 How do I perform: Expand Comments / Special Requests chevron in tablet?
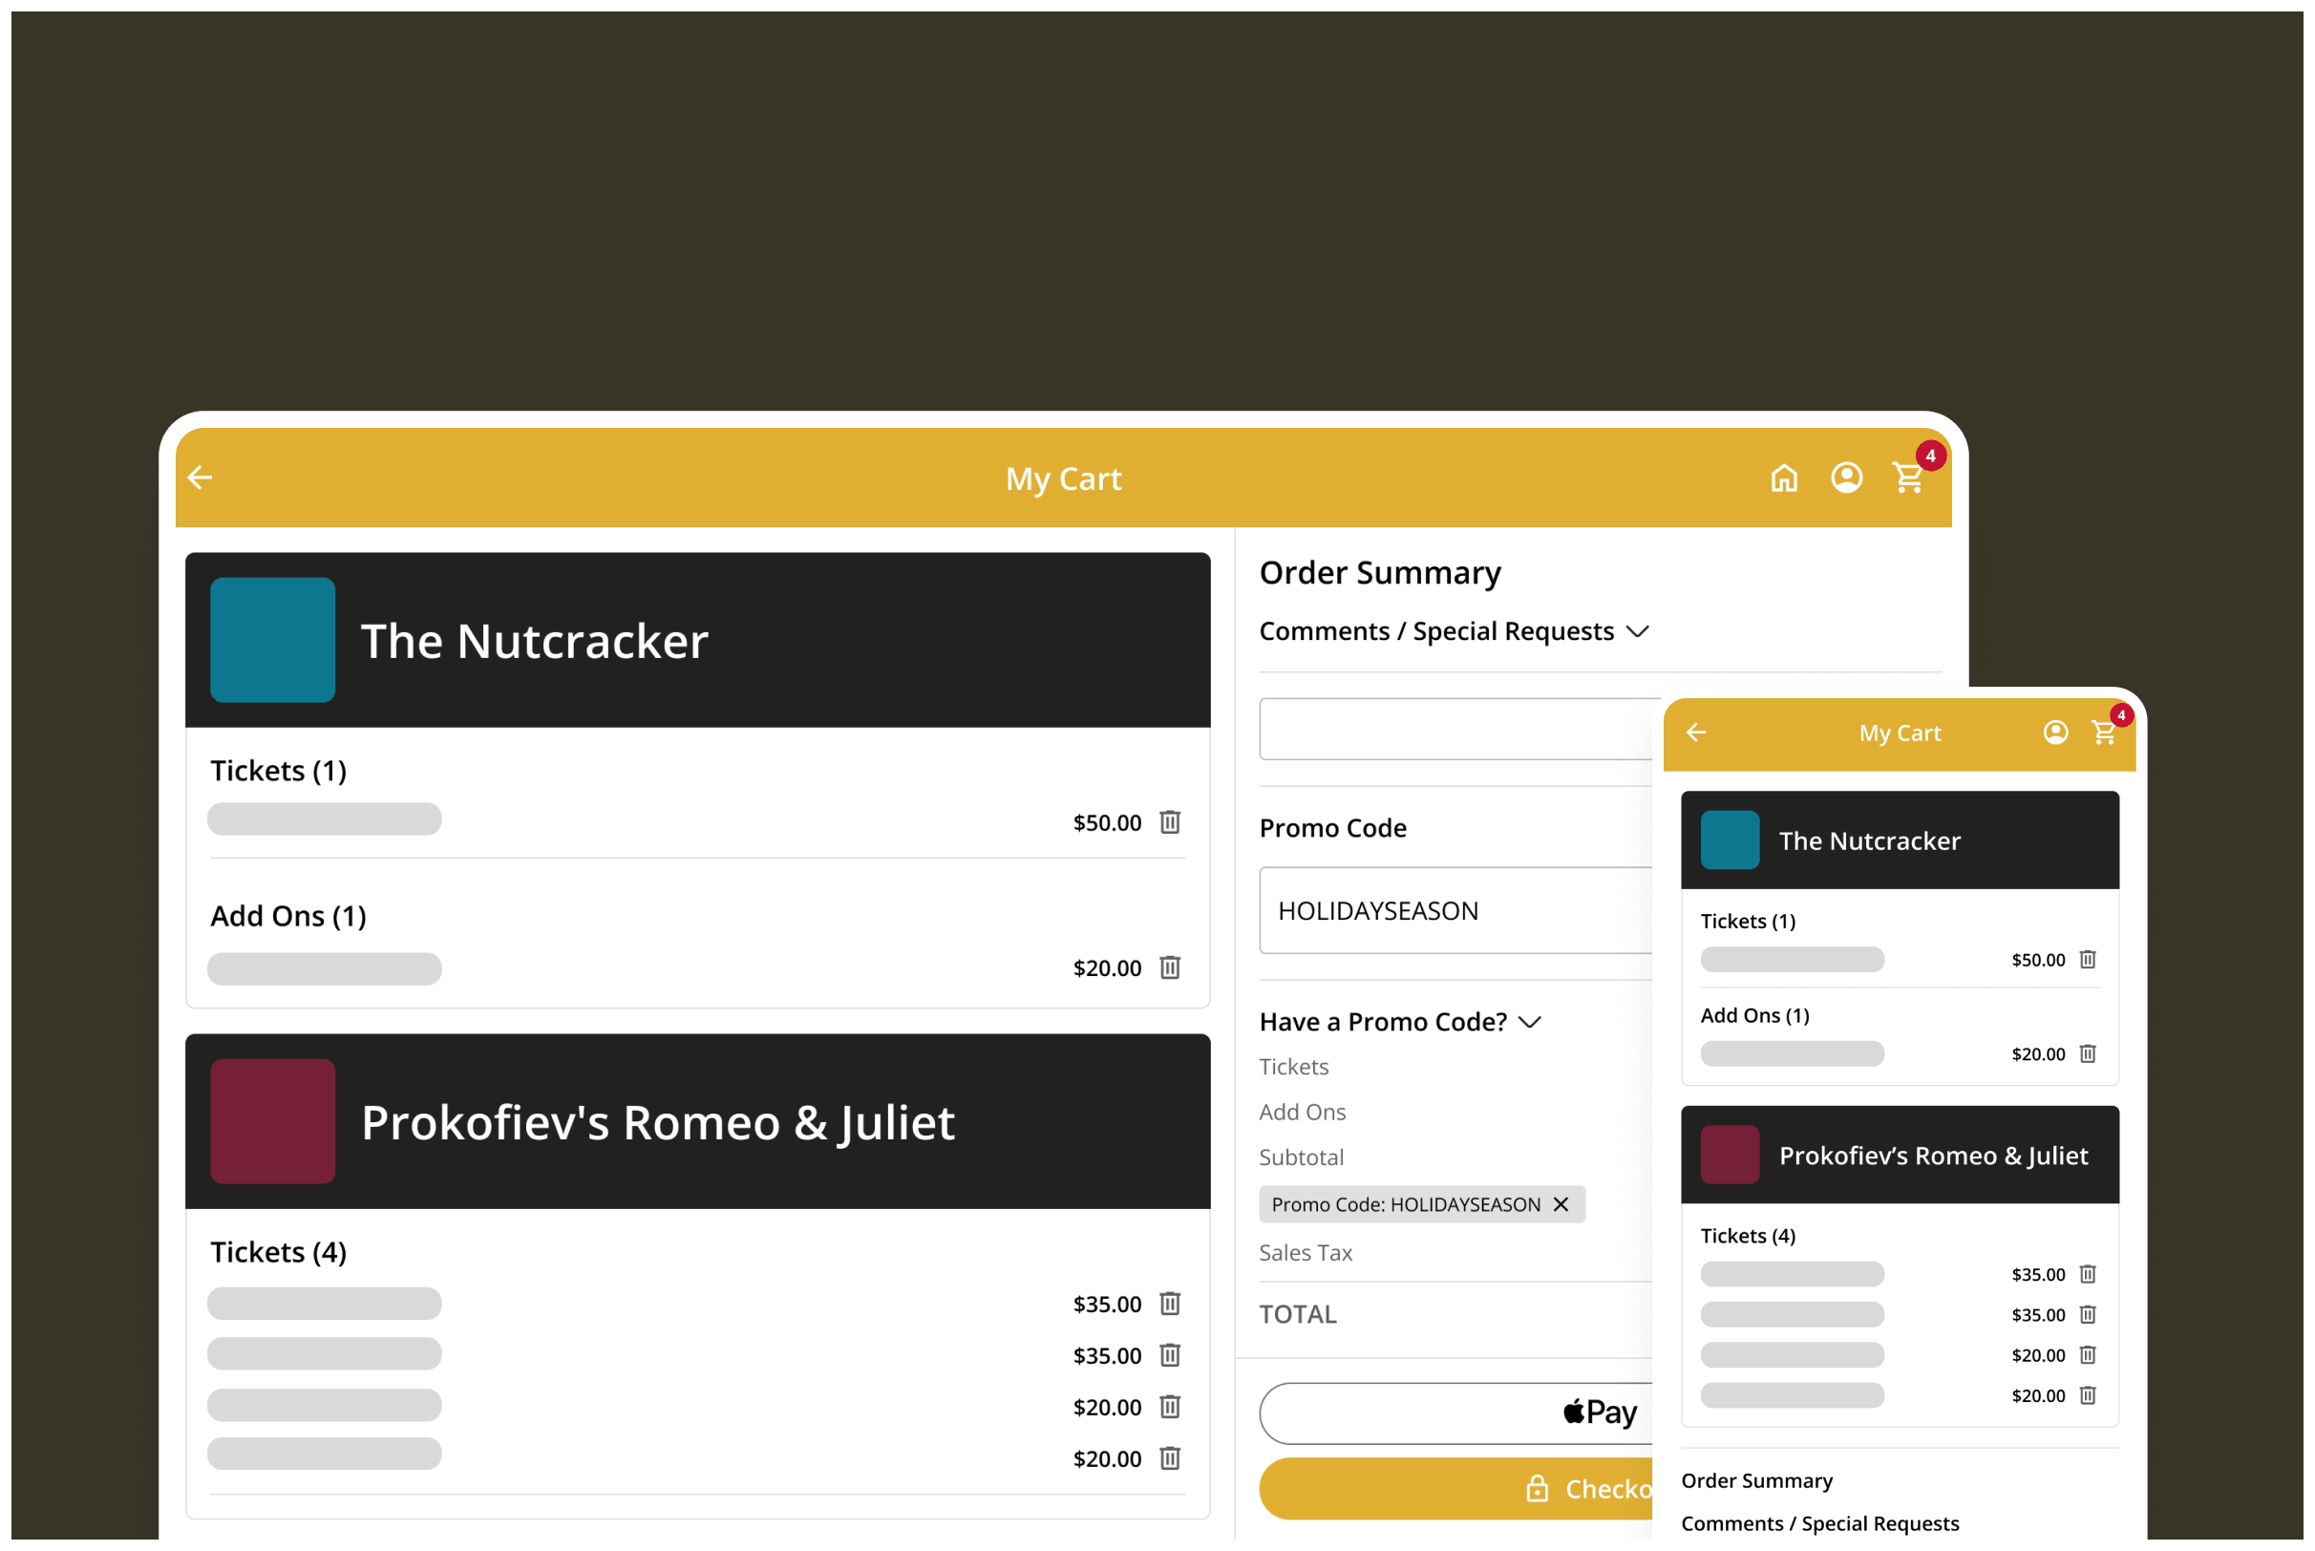[x=1637, y=631]
